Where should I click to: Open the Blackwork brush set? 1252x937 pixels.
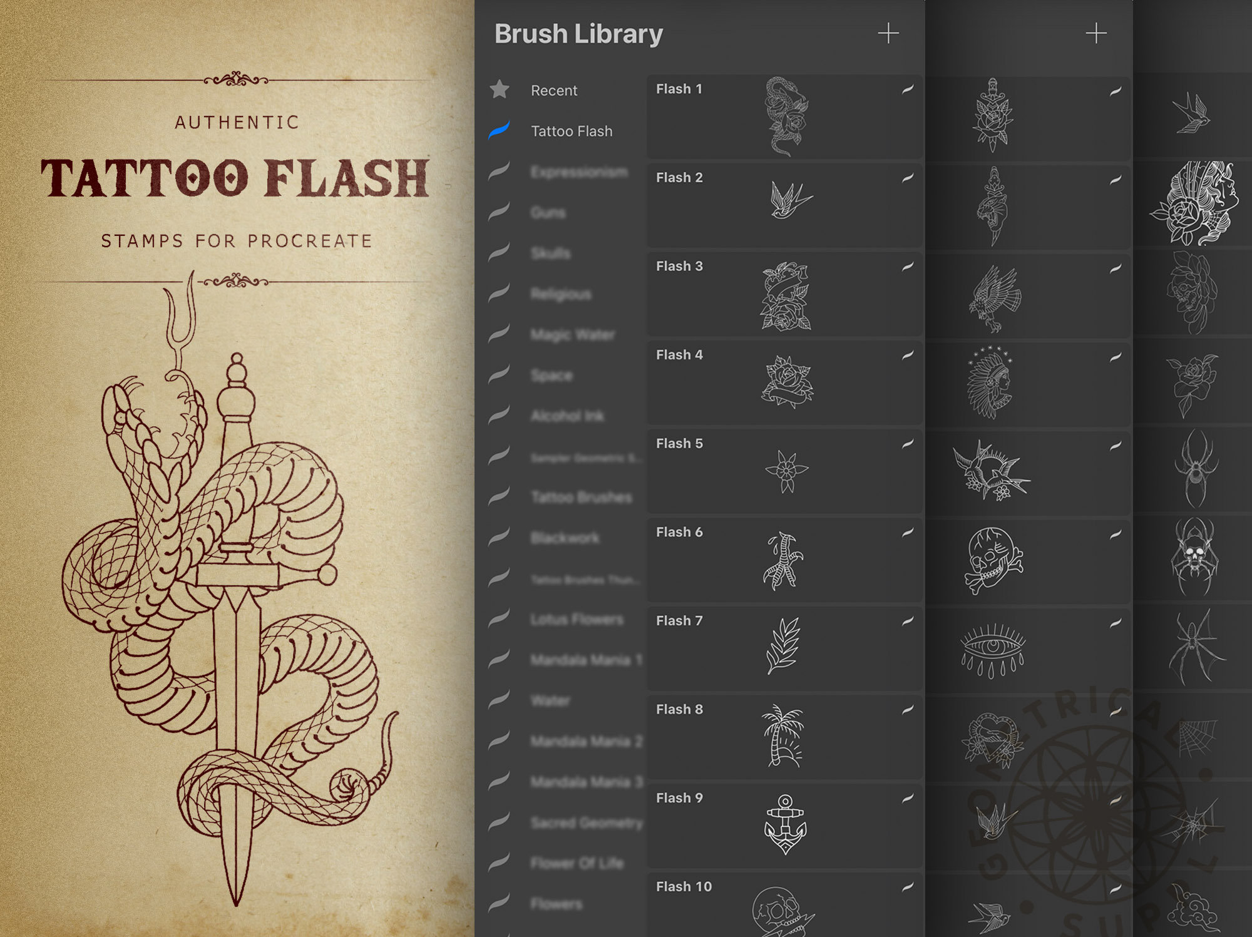pyautogui.click(x=565, y=538)
